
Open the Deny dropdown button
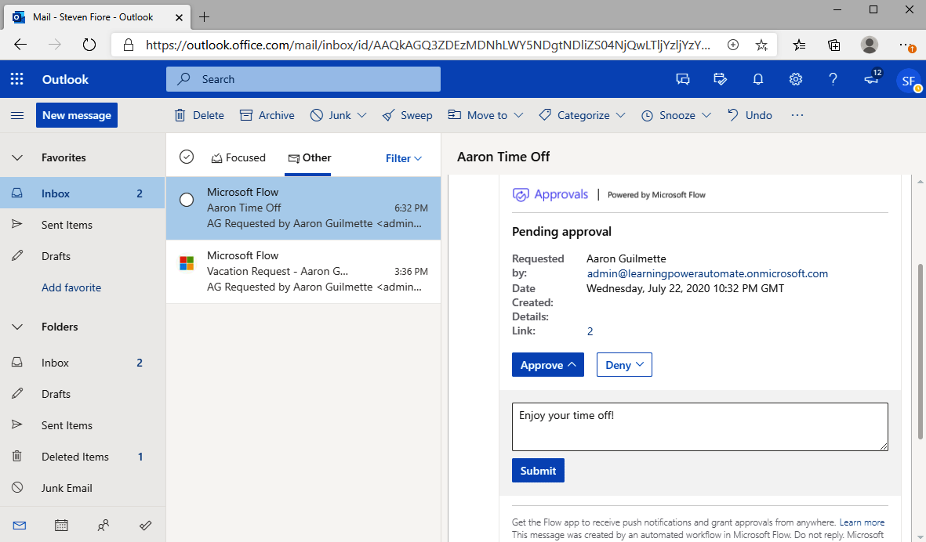(624, 364)
